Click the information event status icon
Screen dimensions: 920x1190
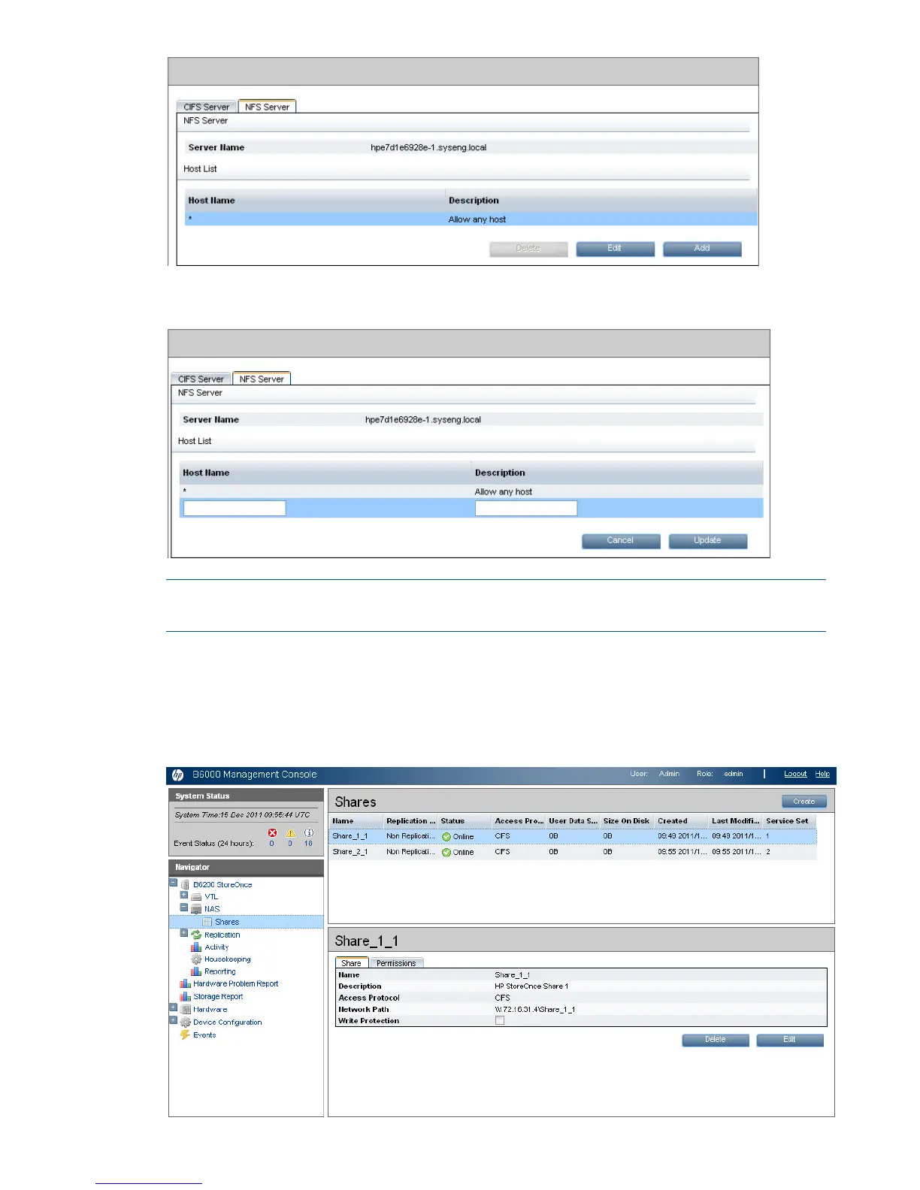click(309, 832)
